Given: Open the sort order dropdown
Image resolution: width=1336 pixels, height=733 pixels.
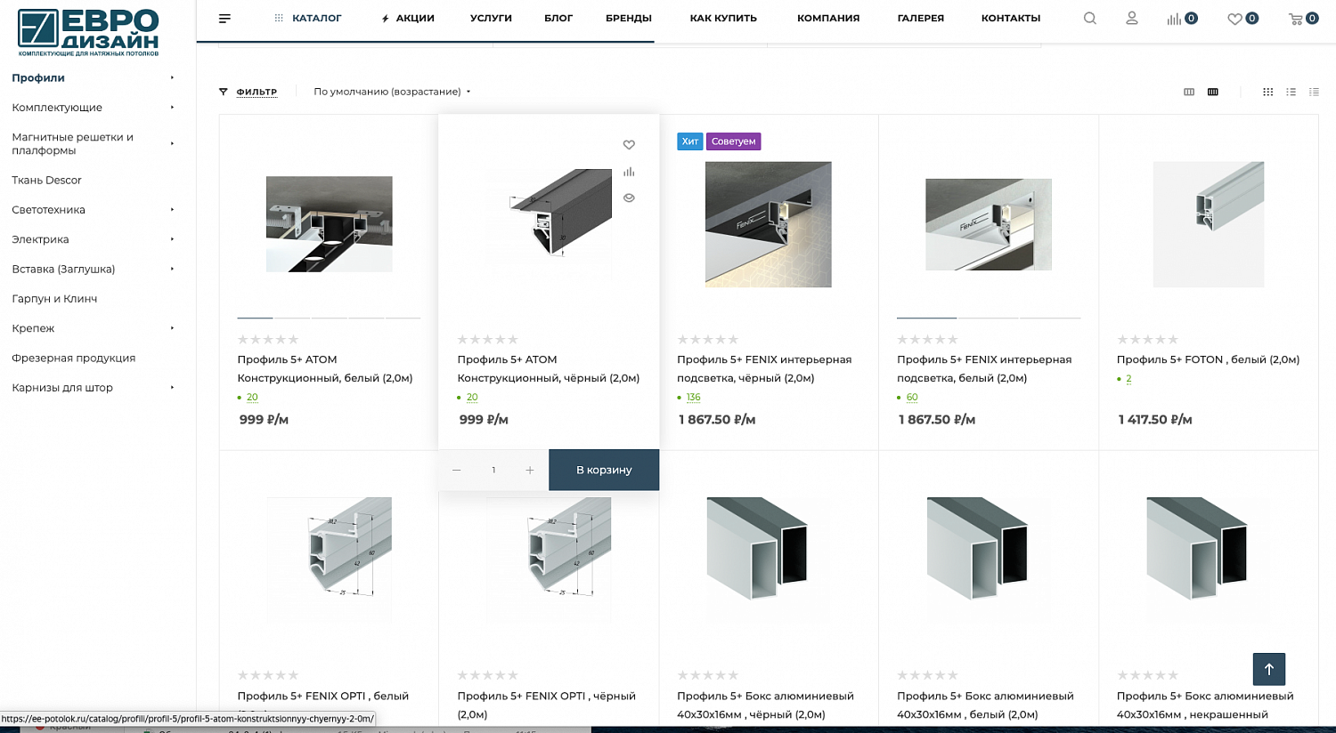Looking at the screenshot, I should (x=392, y=92).
